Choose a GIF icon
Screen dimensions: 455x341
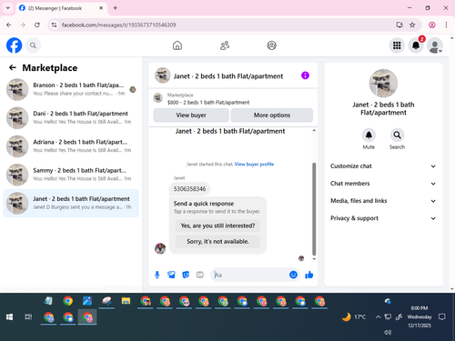point(199,275)
